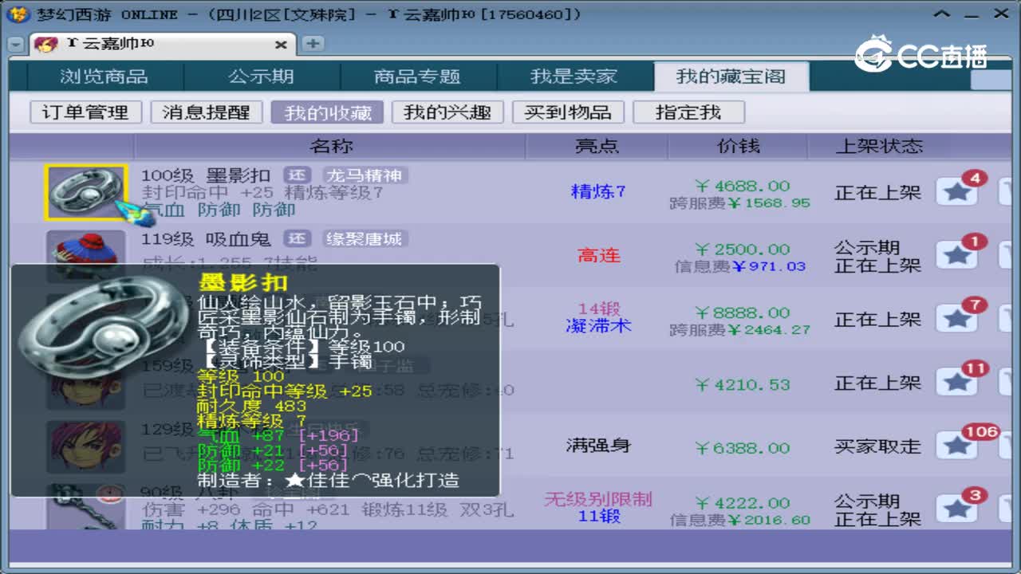Viewport: 1021px width, 574px height.
Task: Click price ¥2500.00
Action: (743, 250)
